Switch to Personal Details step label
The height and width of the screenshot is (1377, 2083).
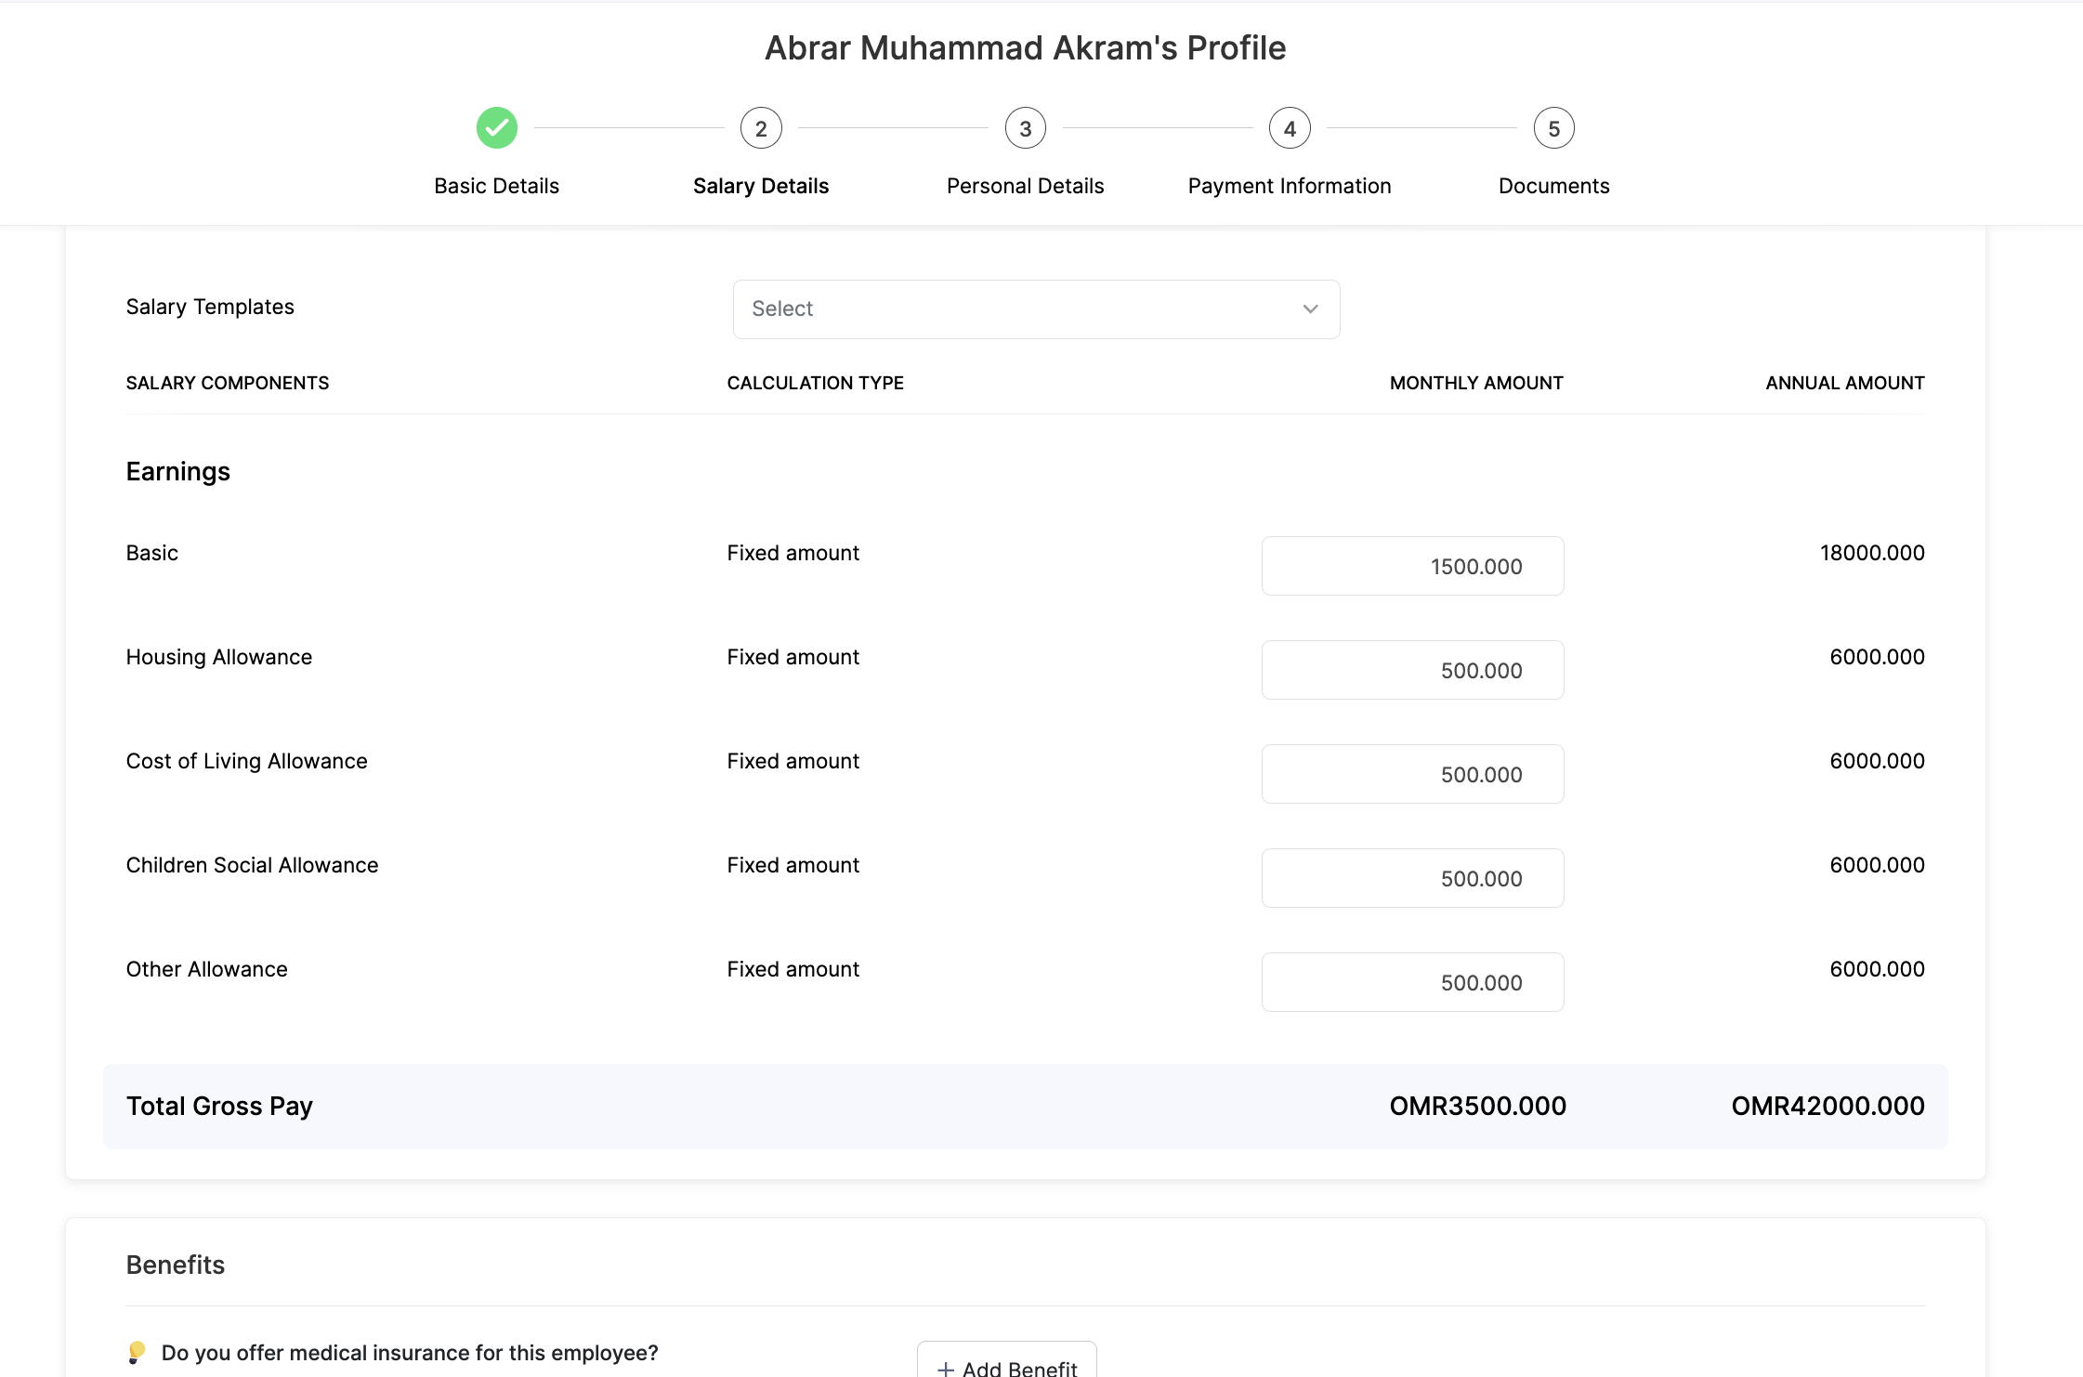coord(1025,186)
